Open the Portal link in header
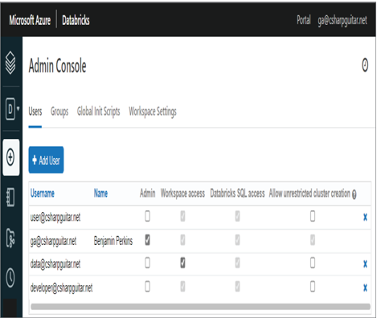Screen dimensions: 377x318 [x=304, y=20]
